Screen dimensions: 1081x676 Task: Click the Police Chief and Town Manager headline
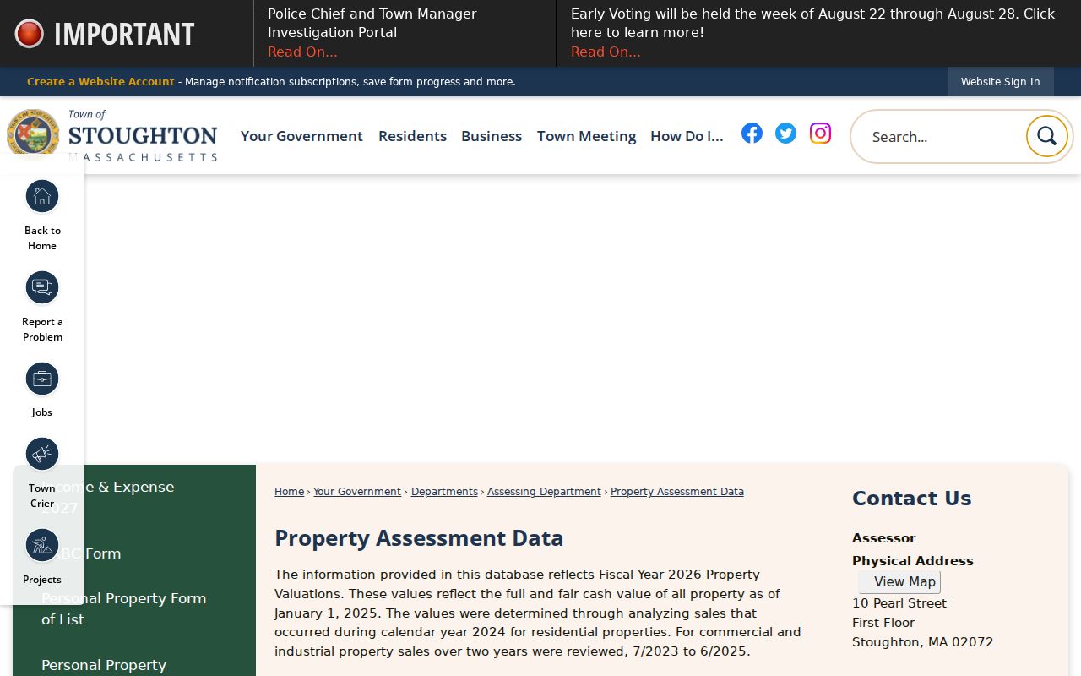pyautogui.click(x=372, y=23)
